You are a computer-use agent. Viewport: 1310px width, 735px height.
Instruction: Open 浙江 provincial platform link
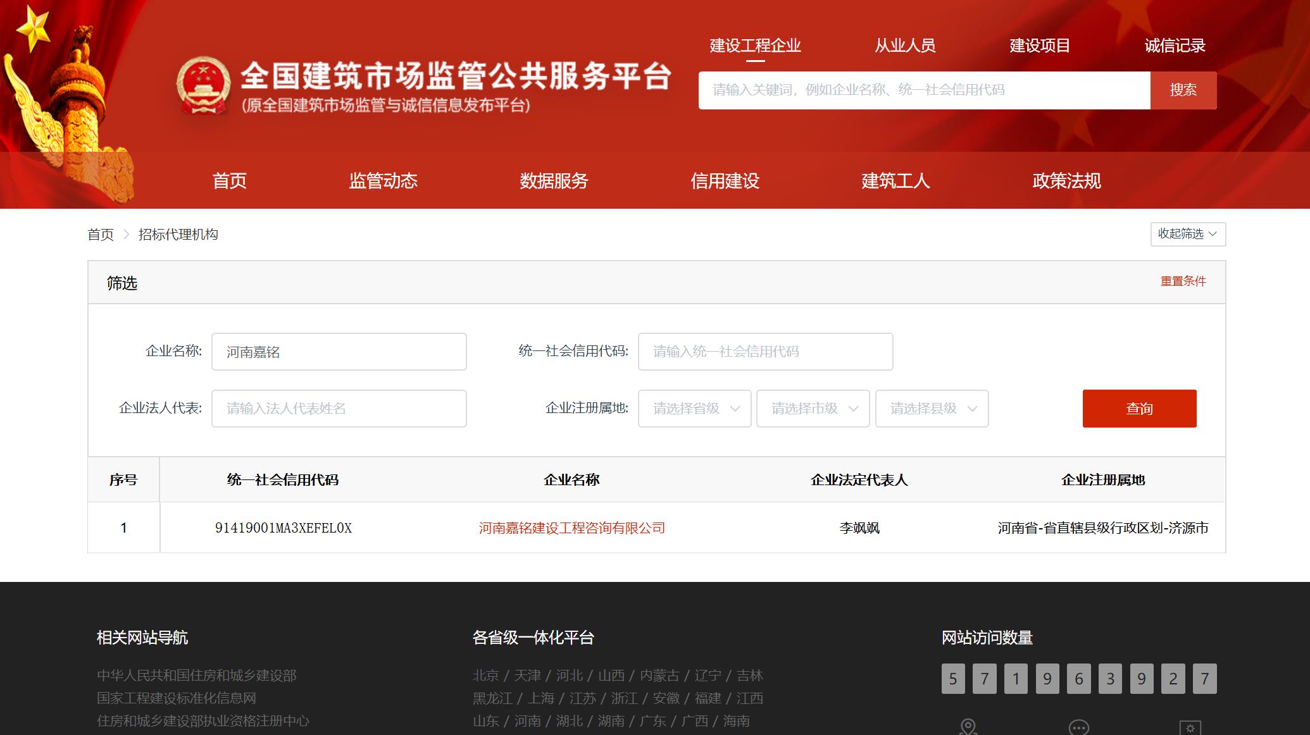[x=625, y=698]
